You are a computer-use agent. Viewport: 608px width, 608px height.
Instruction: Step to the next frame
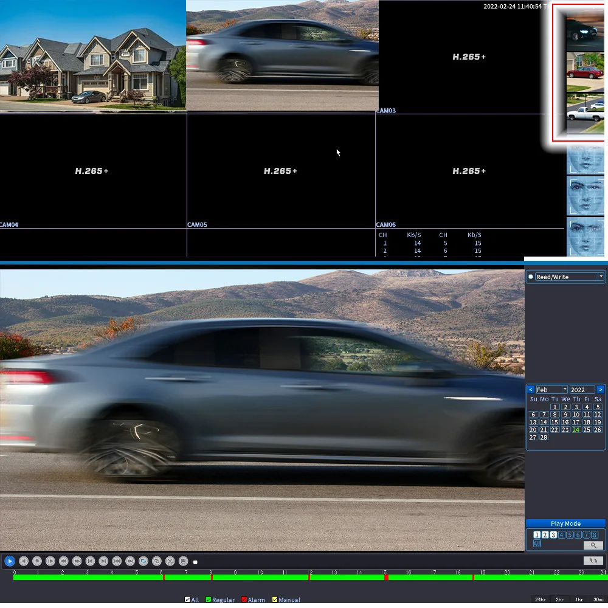[x=103, y=561]
